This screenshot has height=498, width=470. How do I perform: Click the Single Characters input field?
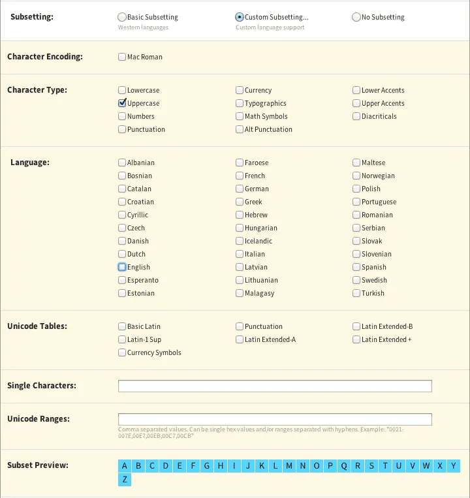click(x=275, y=386)
